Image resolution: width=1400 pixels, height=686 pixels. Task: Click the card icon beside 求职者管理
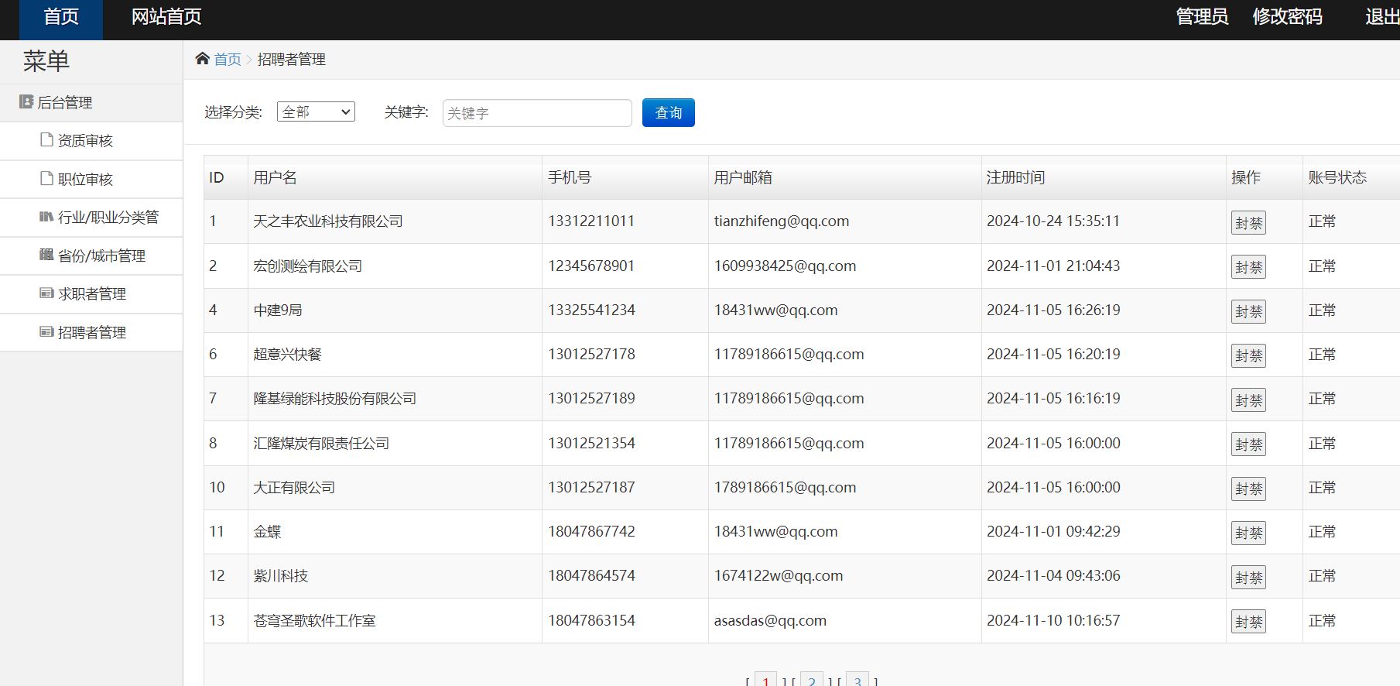[x=46, y=293]
